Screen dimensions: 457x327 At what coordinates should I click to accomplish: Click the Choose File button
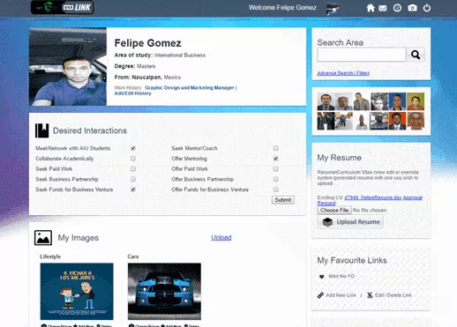coord(334,211)
